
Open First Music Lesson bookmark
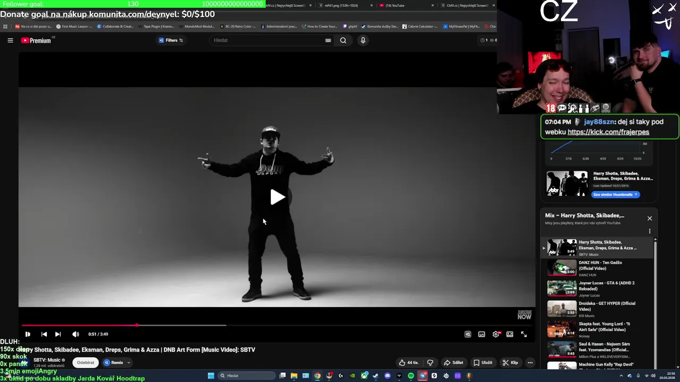[74, 27]
